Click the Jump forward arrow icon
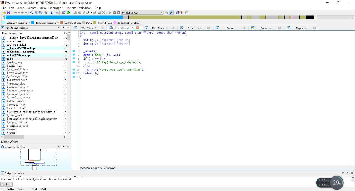355x191 pixels. click(x=22, y=13)
